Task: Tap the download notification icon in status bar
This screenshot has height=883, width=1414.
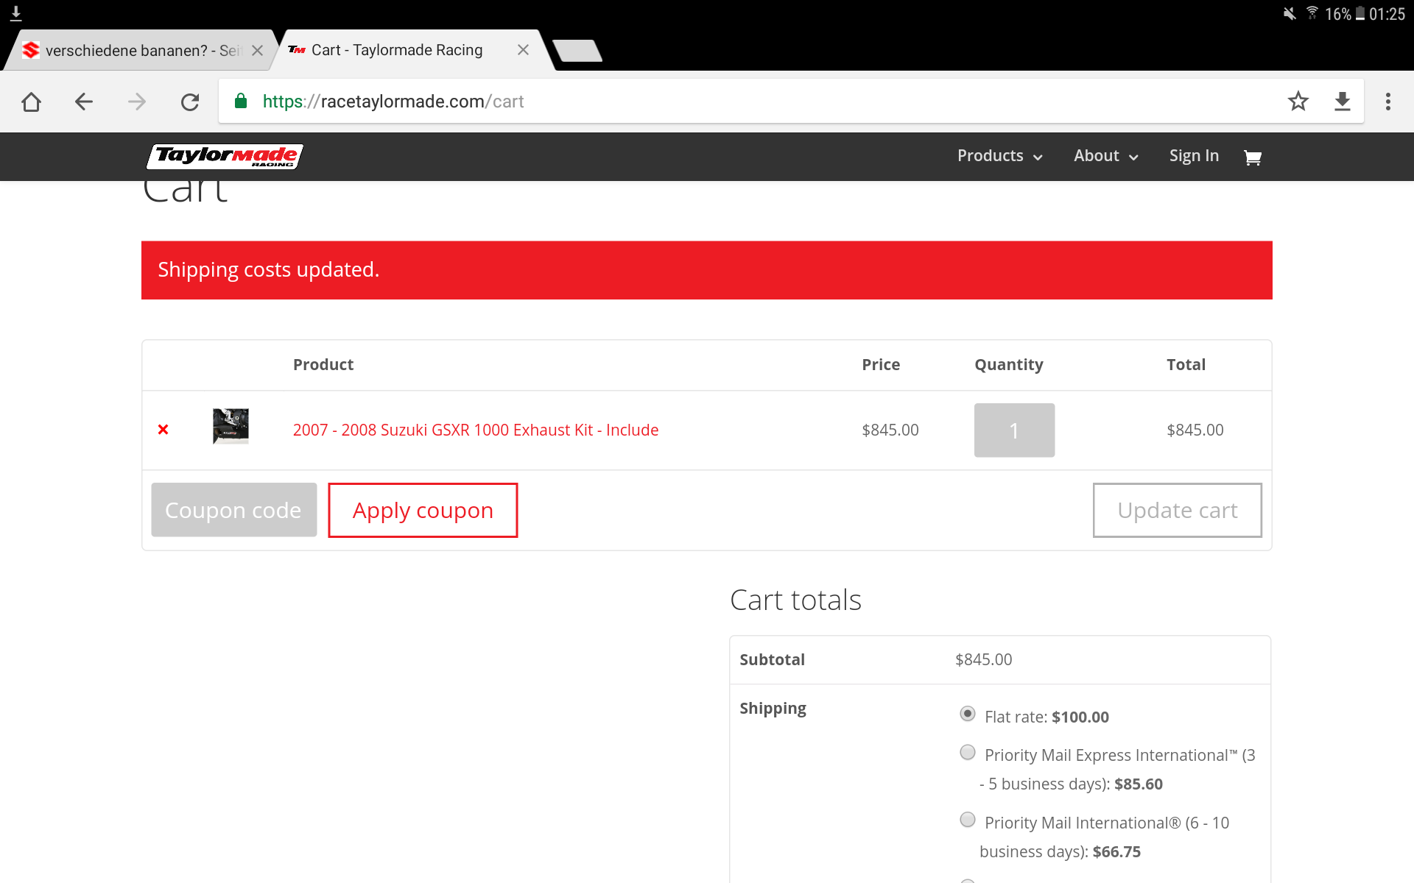Action: coord(15,13)
